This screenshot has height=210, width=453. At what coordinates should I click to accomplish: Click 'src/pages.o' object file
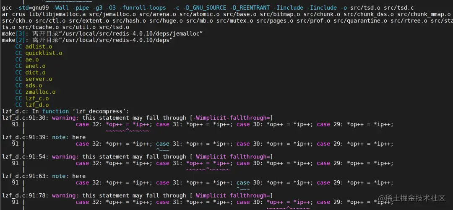(x=274, y=20)
